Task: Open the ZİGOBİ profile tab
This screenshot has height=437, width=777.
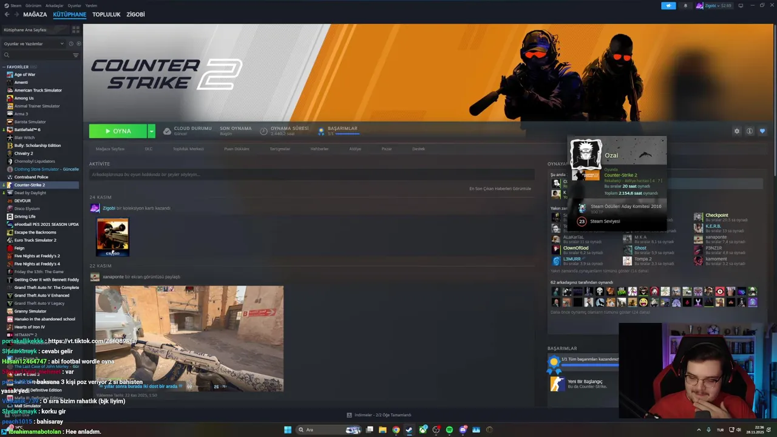Action: click(x=135, y=15)
